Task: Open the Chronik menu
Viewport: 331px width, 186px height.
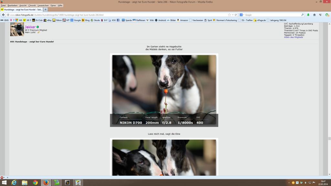Action: [x=32, y=5]
